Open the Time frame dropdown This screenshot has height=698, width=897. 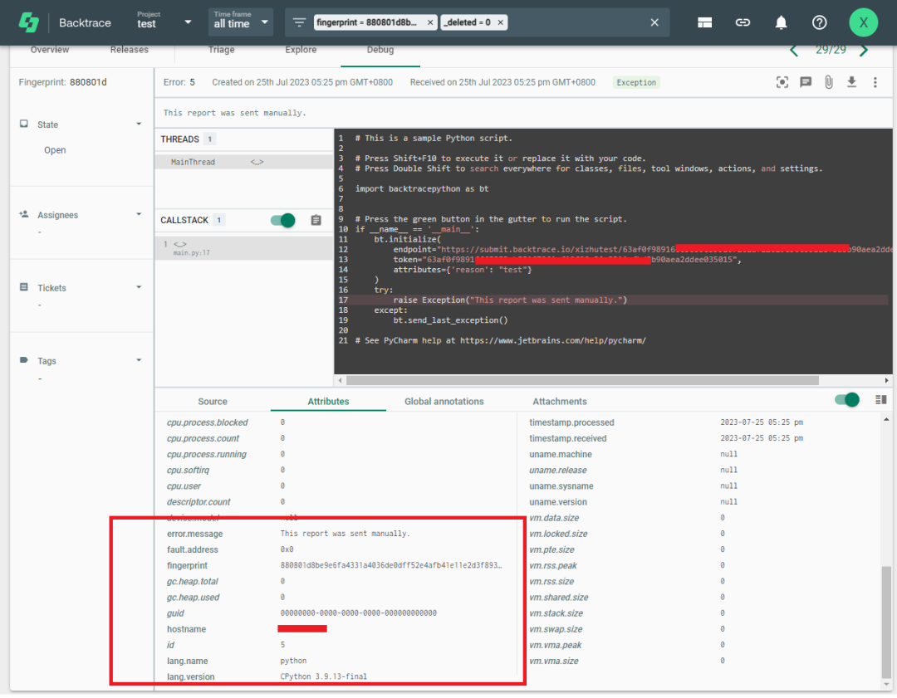pyautogui.click(x=241, y=22)
